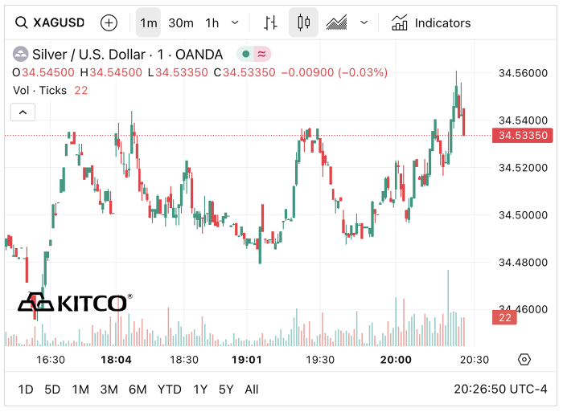Select the 30m timeframe
The height and width of the screenshot is (412, 563).
[x=181, y=23]
